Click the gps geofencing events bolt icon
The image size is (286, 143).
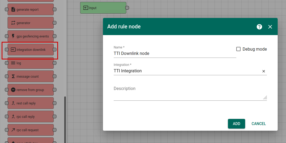[13, 36]
